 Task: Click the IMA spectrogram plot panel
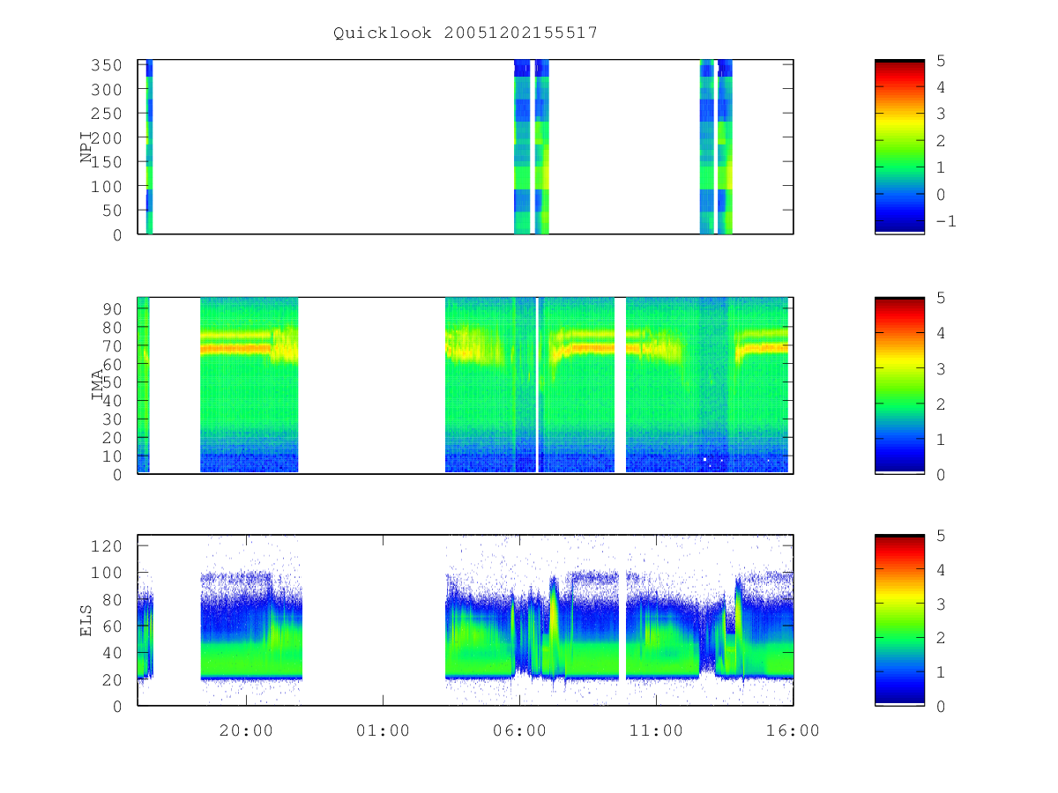tap(466, 385)
